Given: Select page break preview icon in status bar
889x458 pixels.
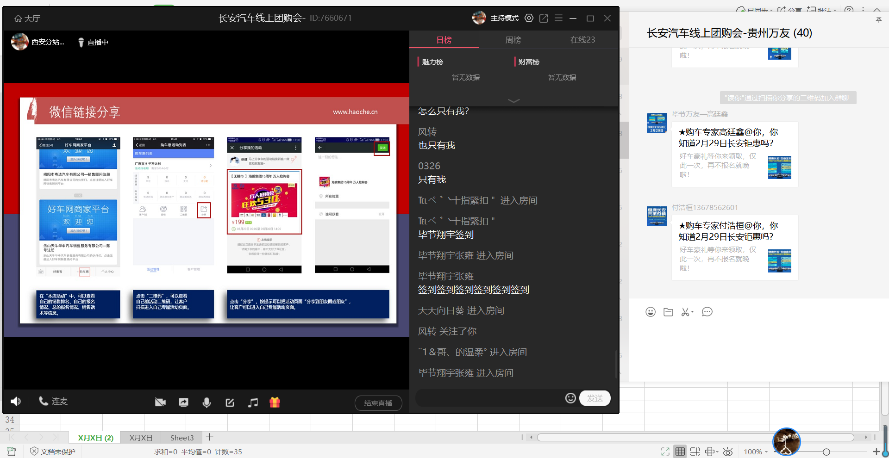Looking at the screenshot, I should pyautogui.click(x=695, y=452).
